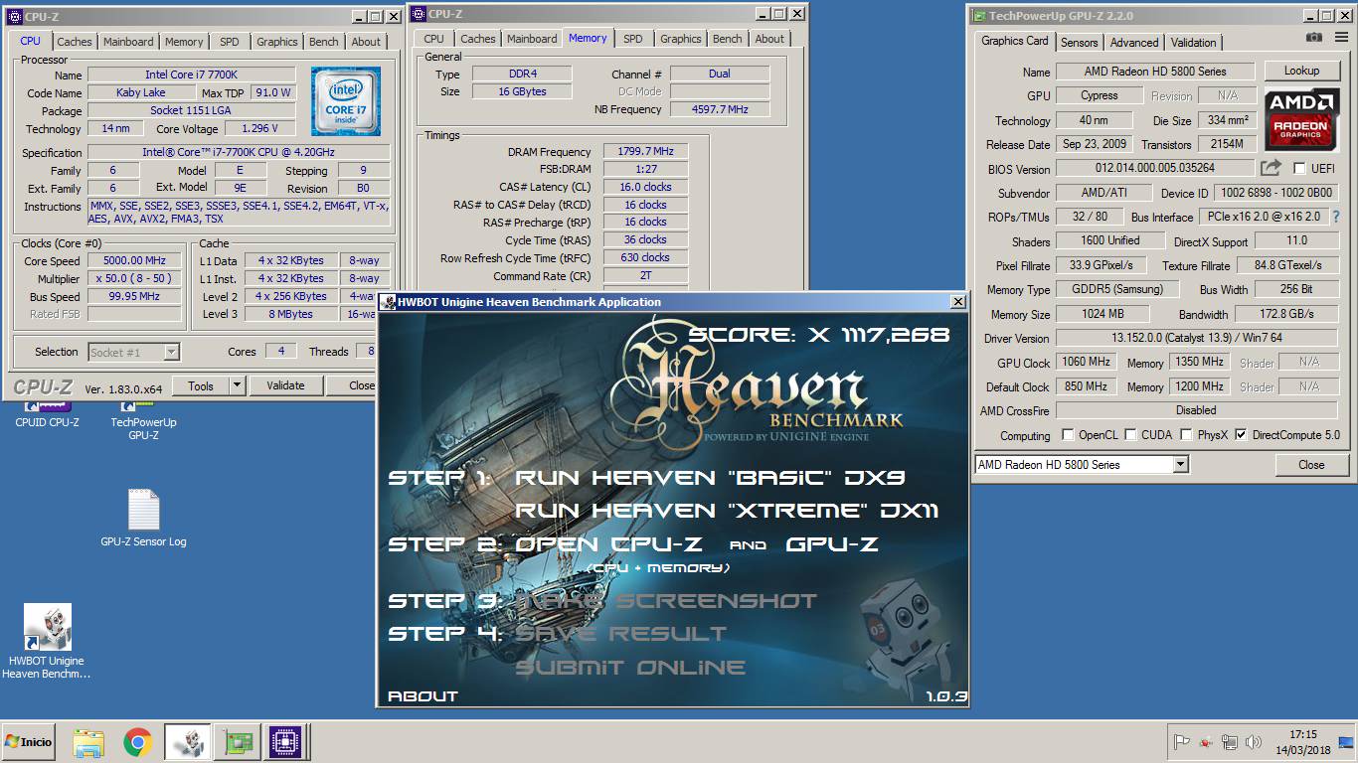Click the Memory CPU-Z window title icon
Screen dimensions: 1358x763
pos(419,14)
